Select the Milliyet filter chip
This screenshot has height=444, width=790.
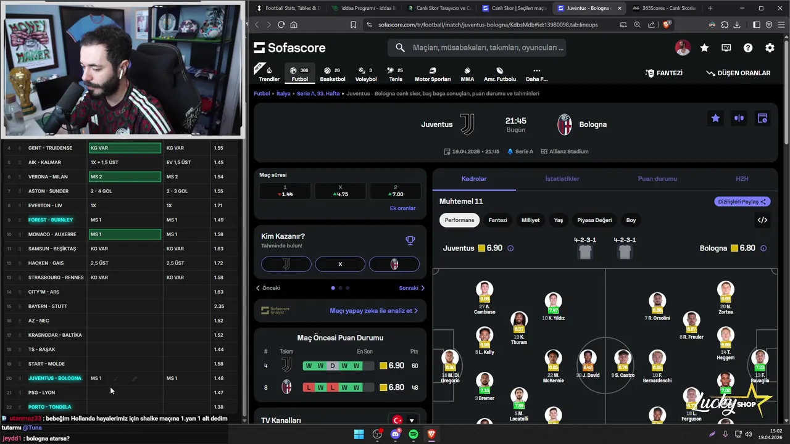coord(530,220)
